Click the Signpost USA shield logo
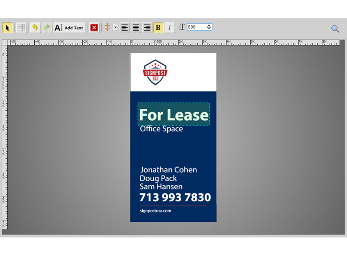 (155, 73)
